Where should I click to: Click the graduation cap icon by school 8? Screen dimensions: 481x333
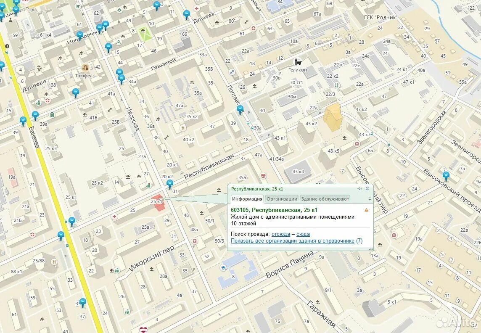coord(224,268)
